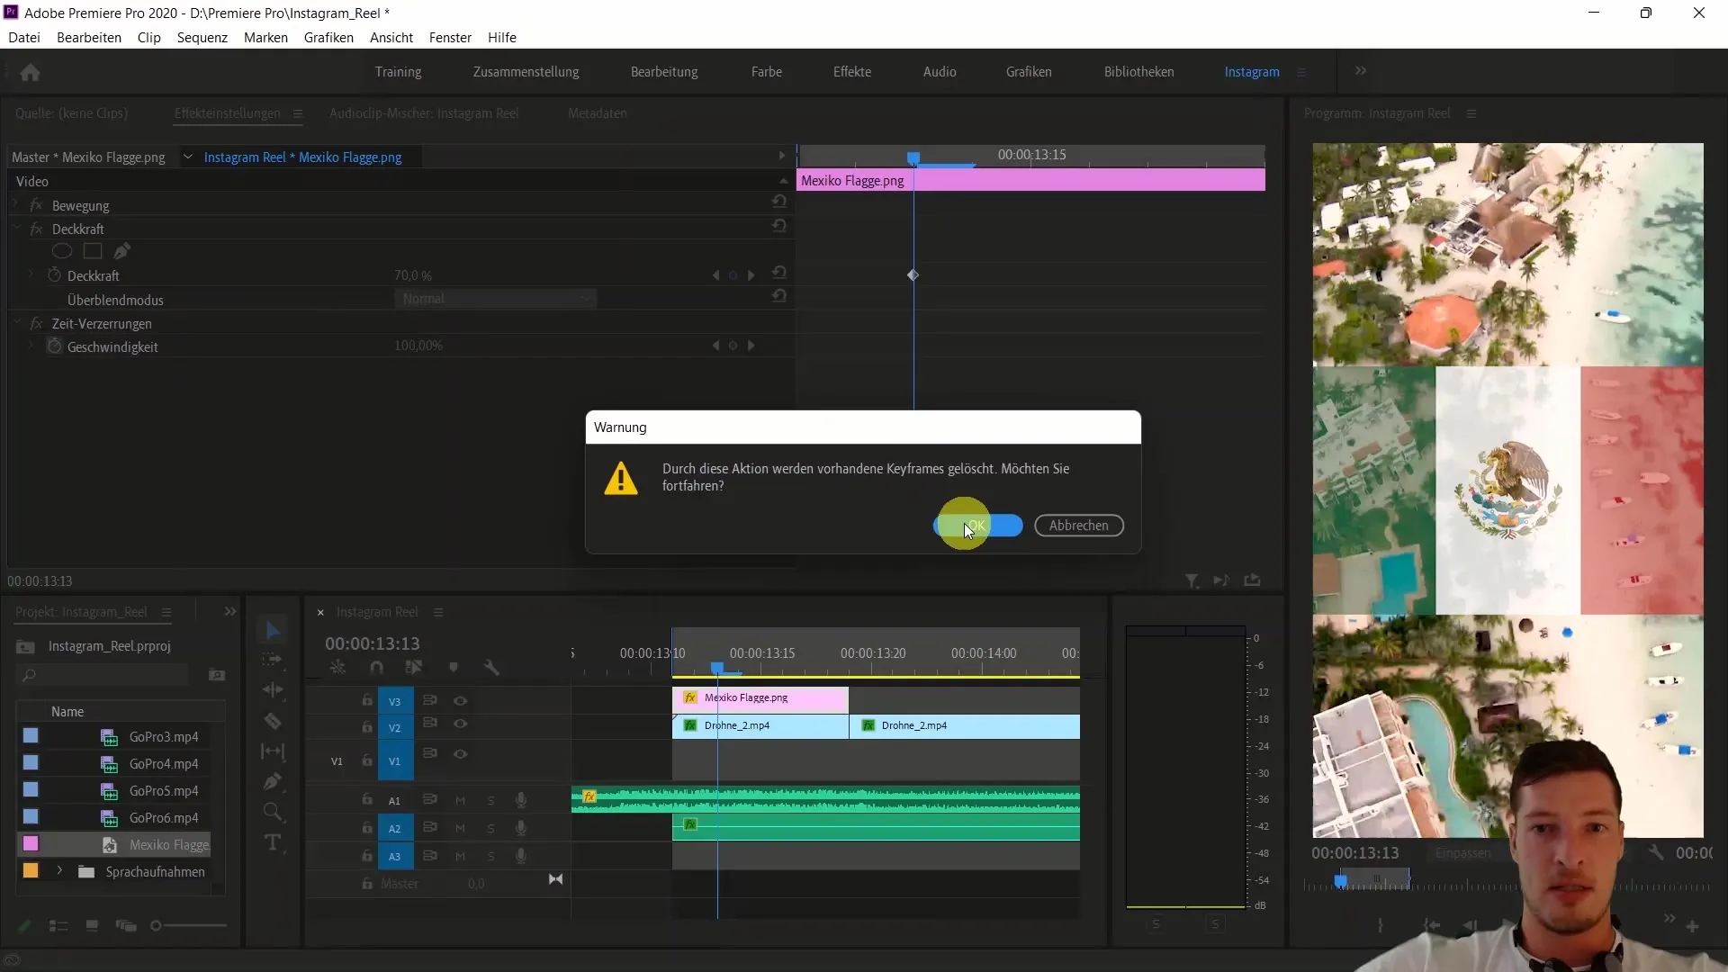Click the pink label of Mexiko Flagge
The height and width of the screenshot is (972, 1728).
[x=31, y=844]
